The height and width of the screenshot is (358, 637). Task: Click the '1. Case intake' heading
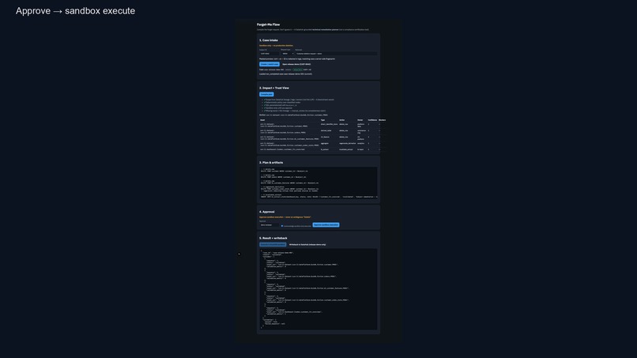pyautogui.click(x=269, y=40)
